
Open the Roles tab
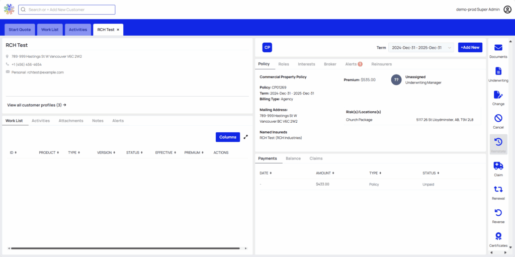(x=284, y=64)
